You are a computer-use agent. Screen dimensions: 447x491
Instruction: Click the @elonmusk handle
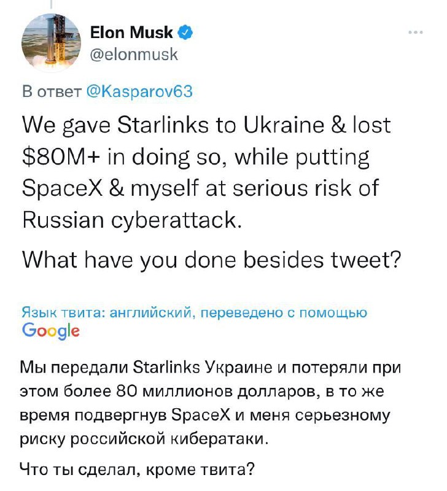coord(133,55)
